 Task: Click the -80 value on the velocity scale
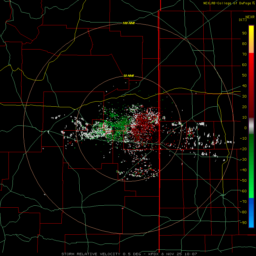[243, 212]
